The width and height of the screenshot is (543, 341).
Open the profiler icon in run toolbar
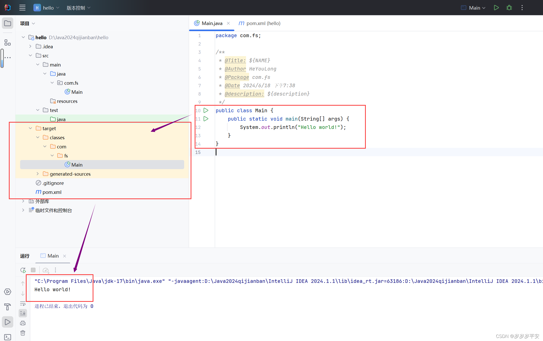click(46, 270)
